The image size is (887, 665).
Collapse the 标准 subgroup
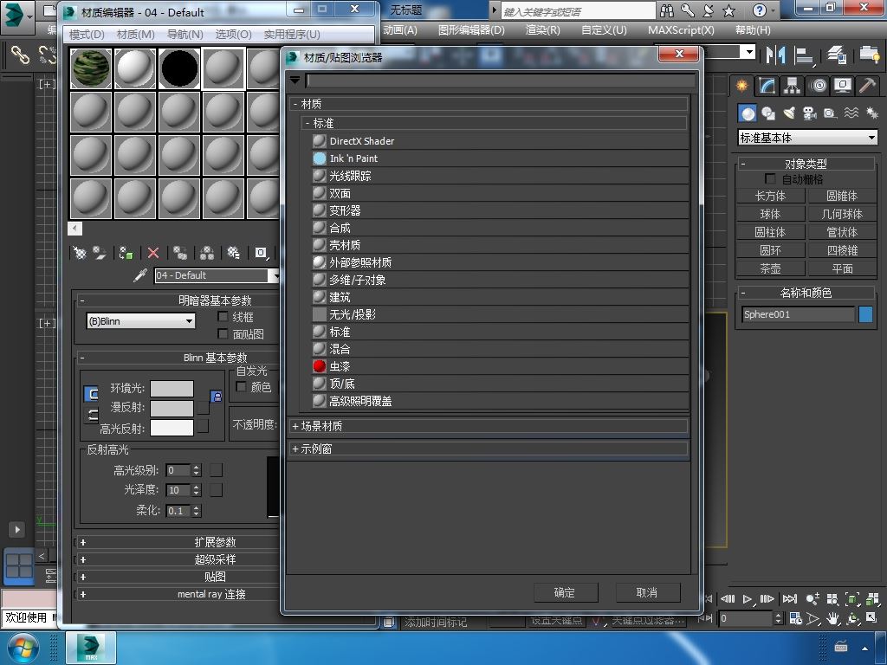click(x=308, y=123)
